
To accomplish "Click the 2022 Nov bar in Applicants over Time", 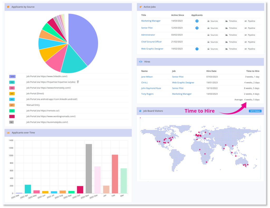I will (x=89, y=169).
